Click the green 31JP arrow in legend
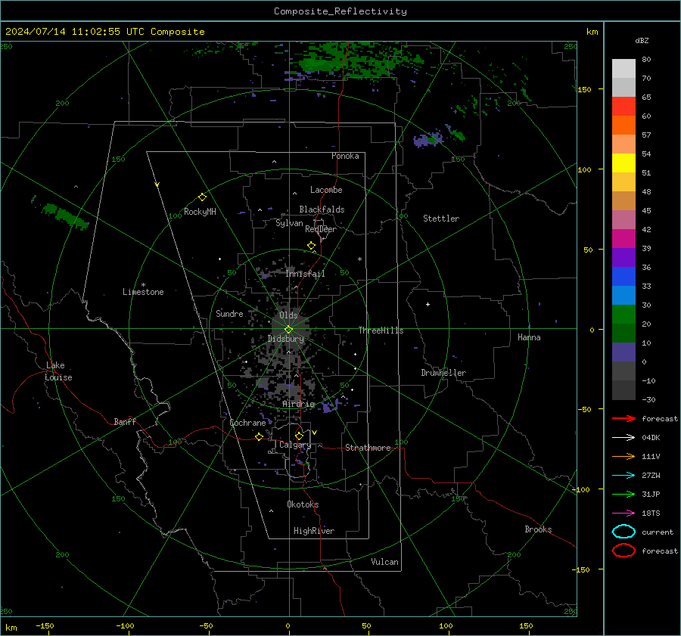681x636 pixels. click(623, 494)
